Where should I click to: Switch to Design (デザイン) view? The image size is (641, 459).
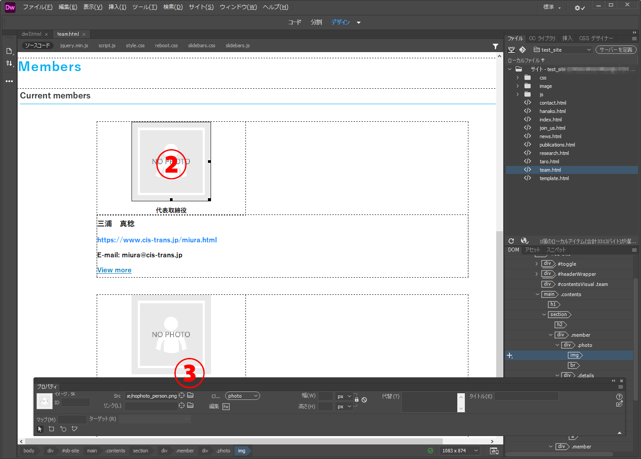340,22
